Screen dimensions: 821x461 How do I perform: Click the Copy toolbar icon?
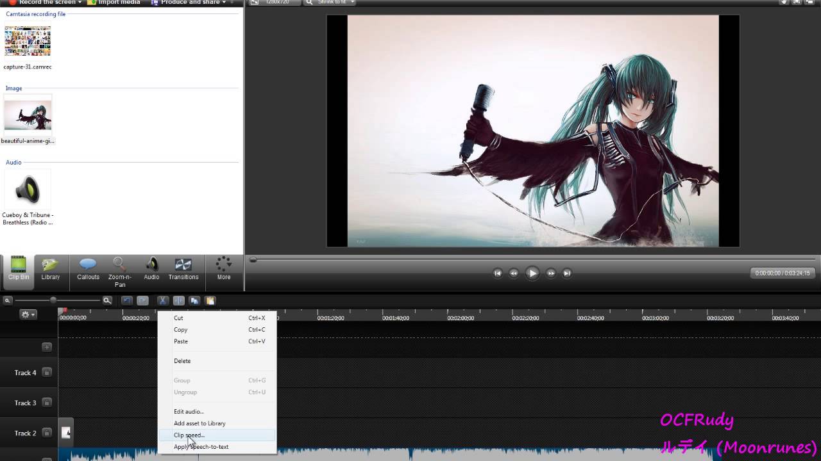click(x=194, y=300)
